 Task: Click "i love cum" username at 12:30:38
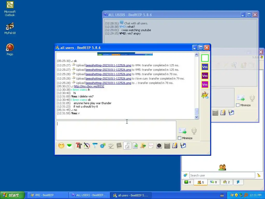79,90
